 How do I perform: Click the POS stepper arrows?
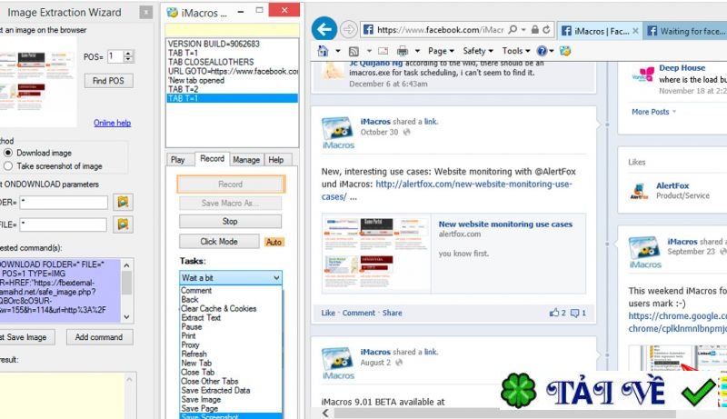tap(128, 56)
